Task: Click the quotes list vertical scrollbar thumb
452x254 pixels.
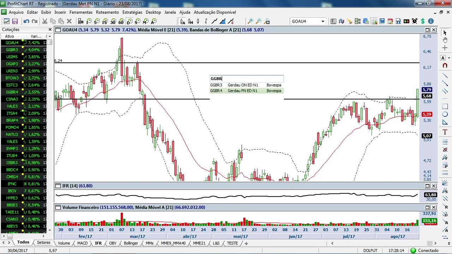Action: tap(50, 42)
